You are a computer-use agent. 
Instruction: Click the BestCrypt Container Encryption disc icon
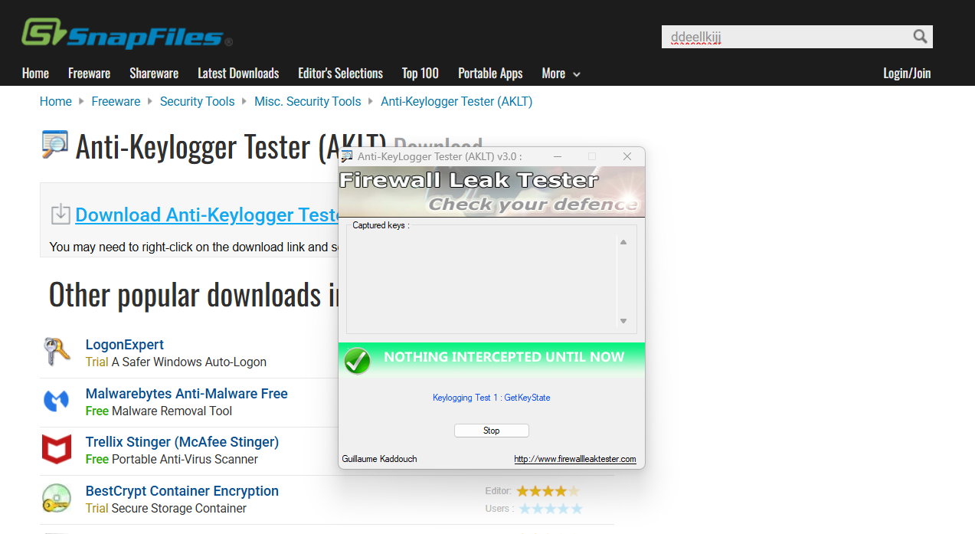57,499
